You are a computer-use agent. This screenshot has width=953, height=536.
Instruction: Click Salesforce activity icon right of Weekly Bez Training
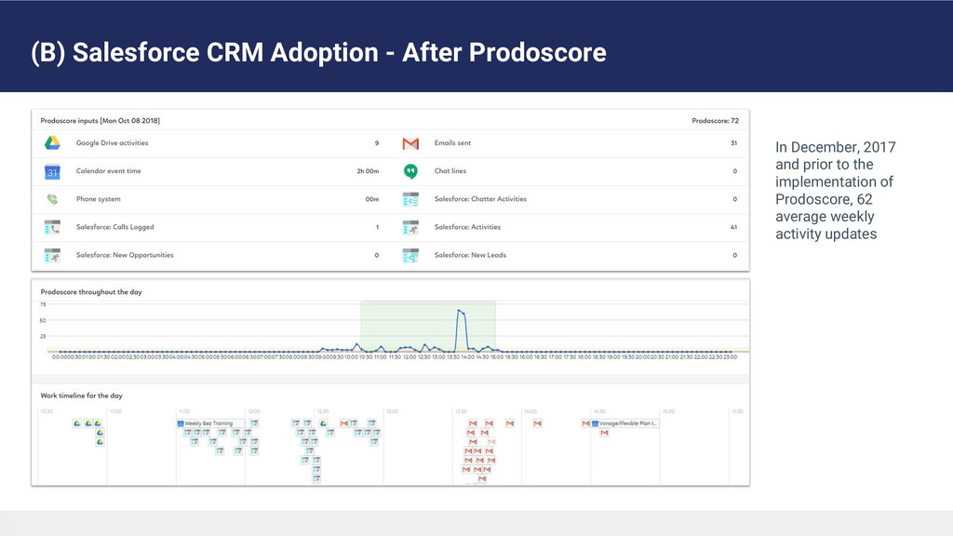[x=254, y=423]
